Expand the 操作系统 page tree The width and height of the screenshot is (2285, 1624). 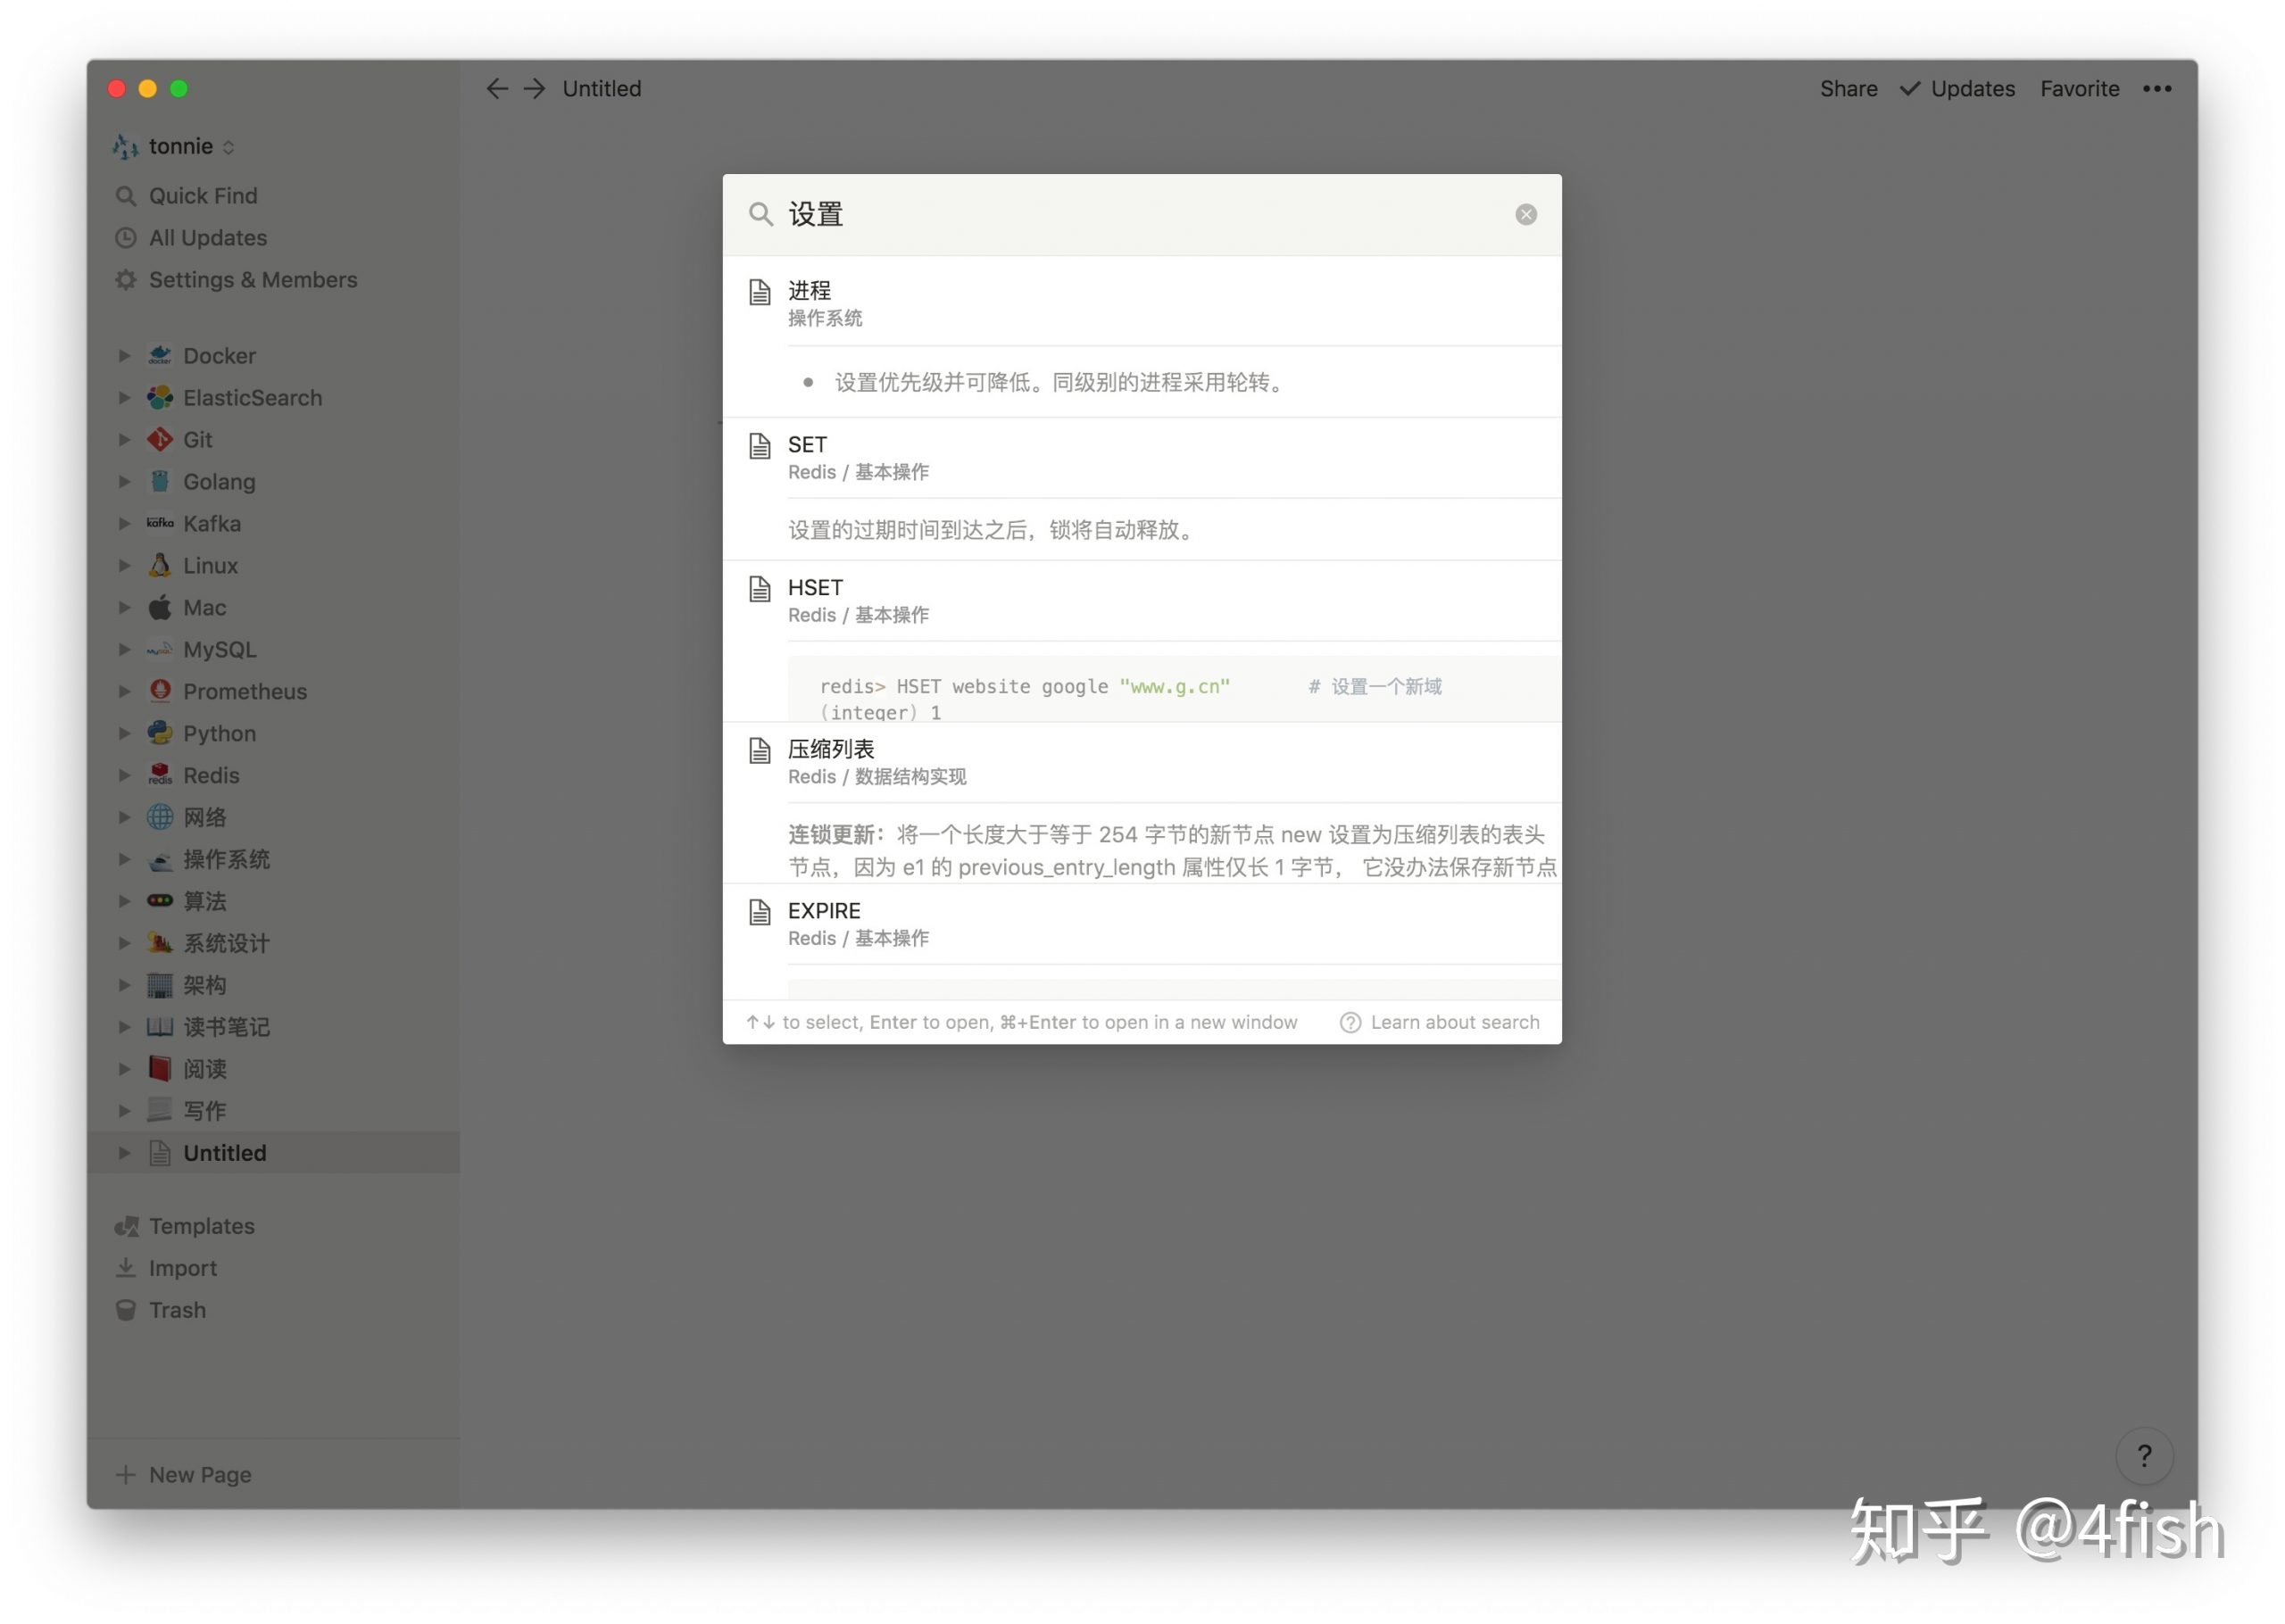coord(124,860)
